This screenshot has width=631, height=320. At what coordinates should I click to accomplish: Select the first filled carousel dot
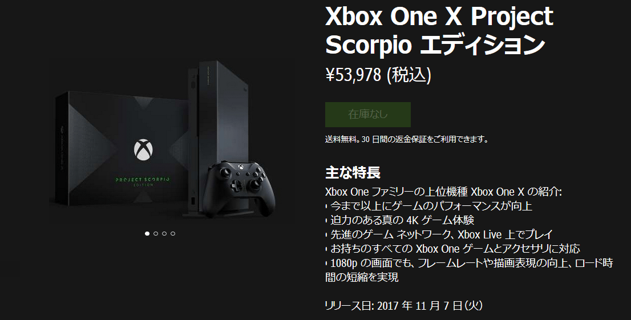click(x=147, y=233)
